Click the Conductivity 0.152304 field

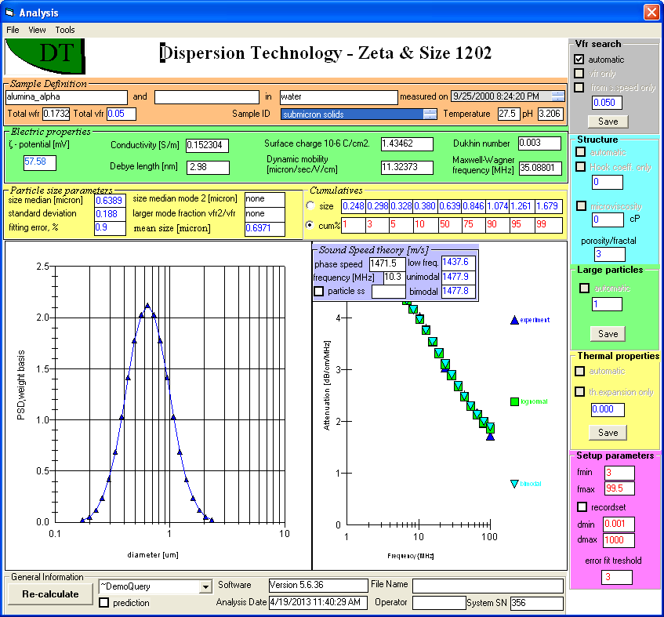coord(208,145)
